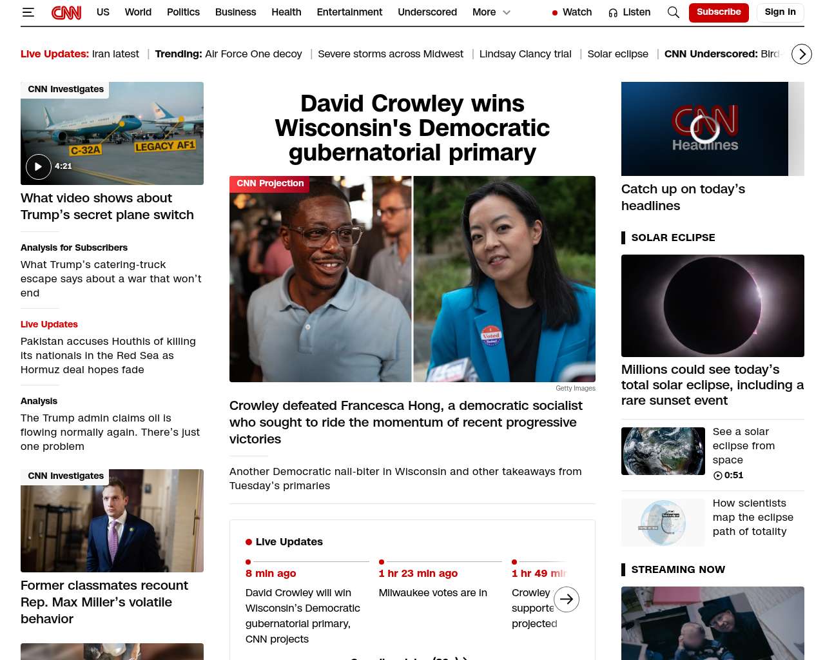Open the Air Force One planes thumbnail
Screen dimensions: 825x660
[x=112, y=133]
